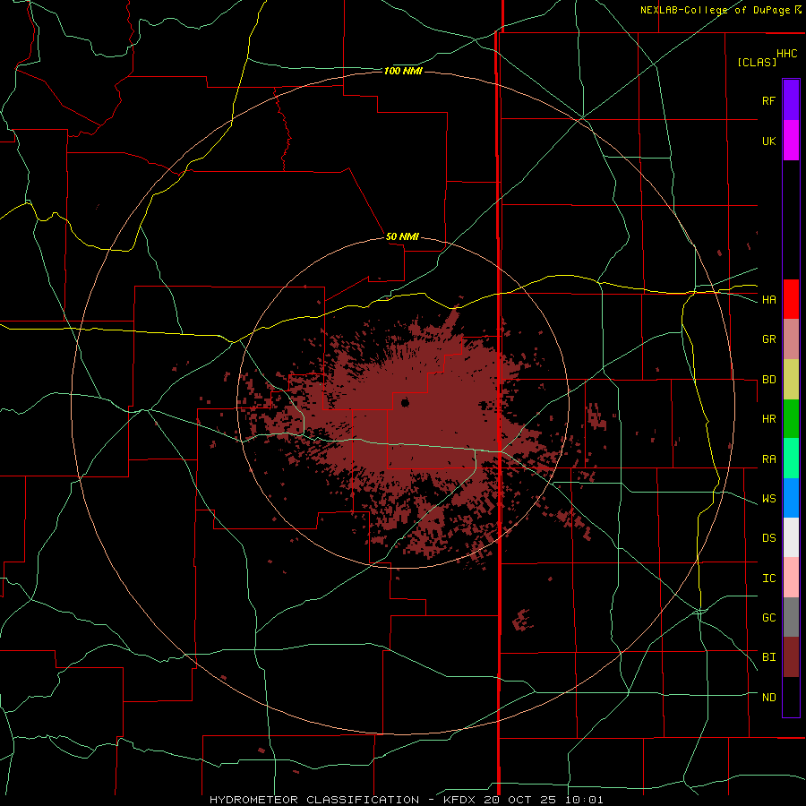Screen dimensions: 806x806
Task: Click the KFDX station identifier
Action: (460, 800)
